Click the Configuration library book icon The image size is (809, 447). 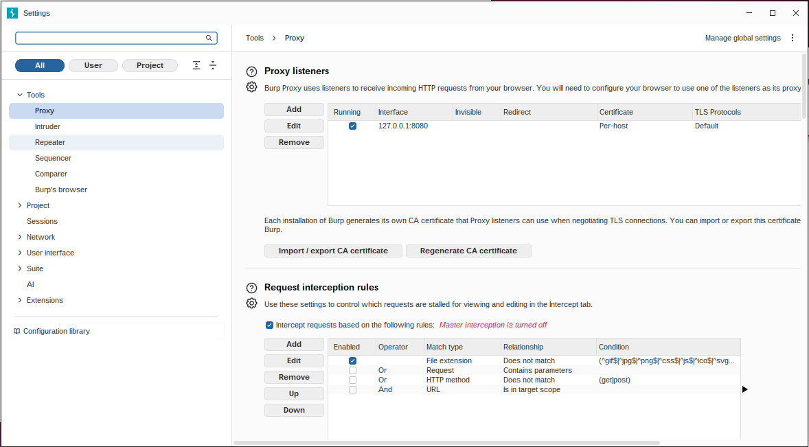point(16,331)
